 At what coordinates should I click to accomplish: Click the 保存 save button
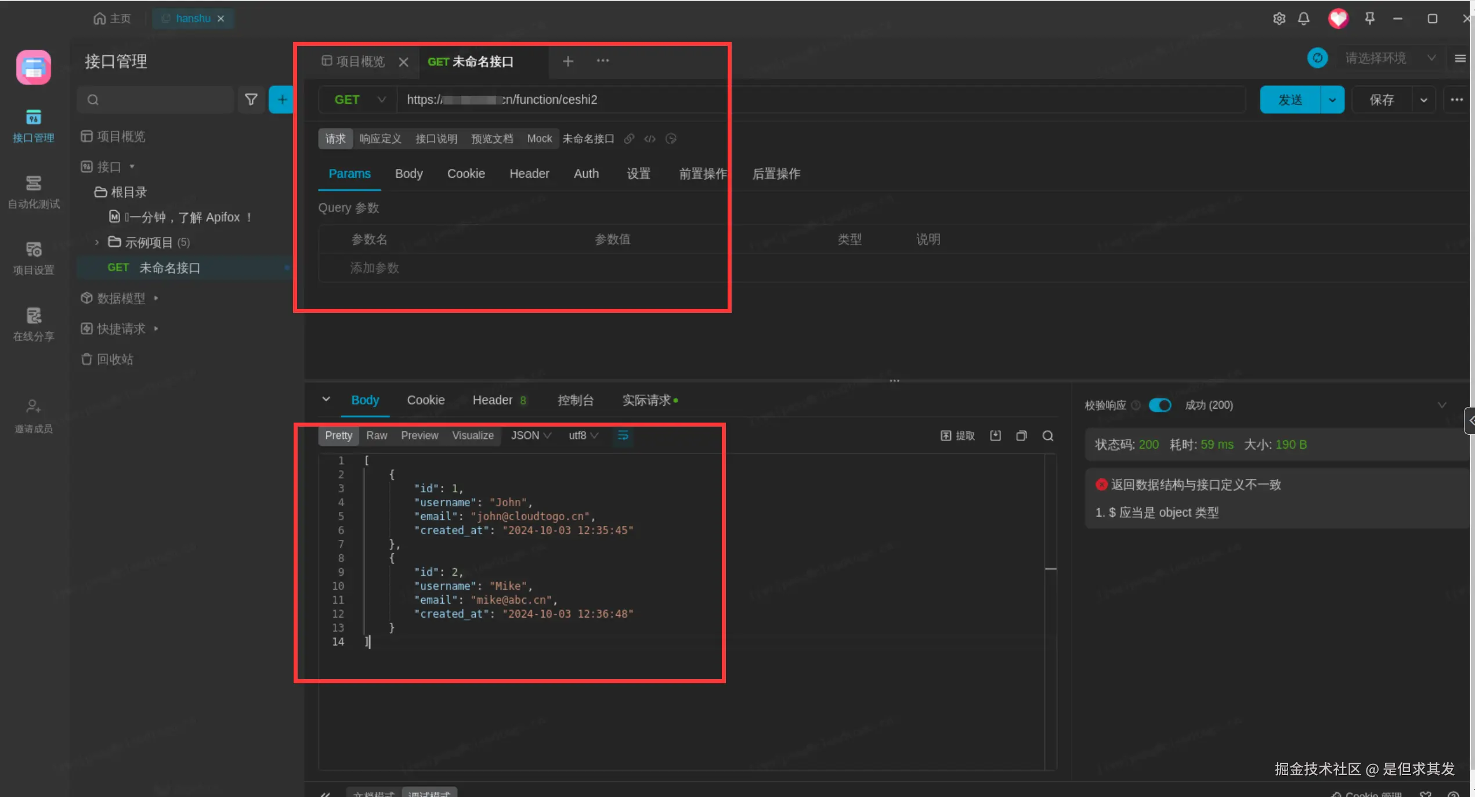1381,100
